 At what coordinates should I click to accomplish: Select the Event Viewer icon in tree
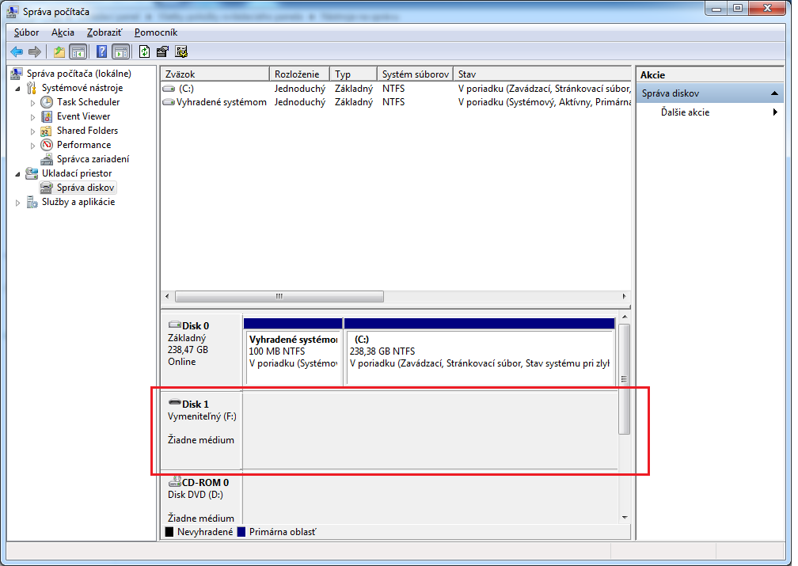point(47,116)
